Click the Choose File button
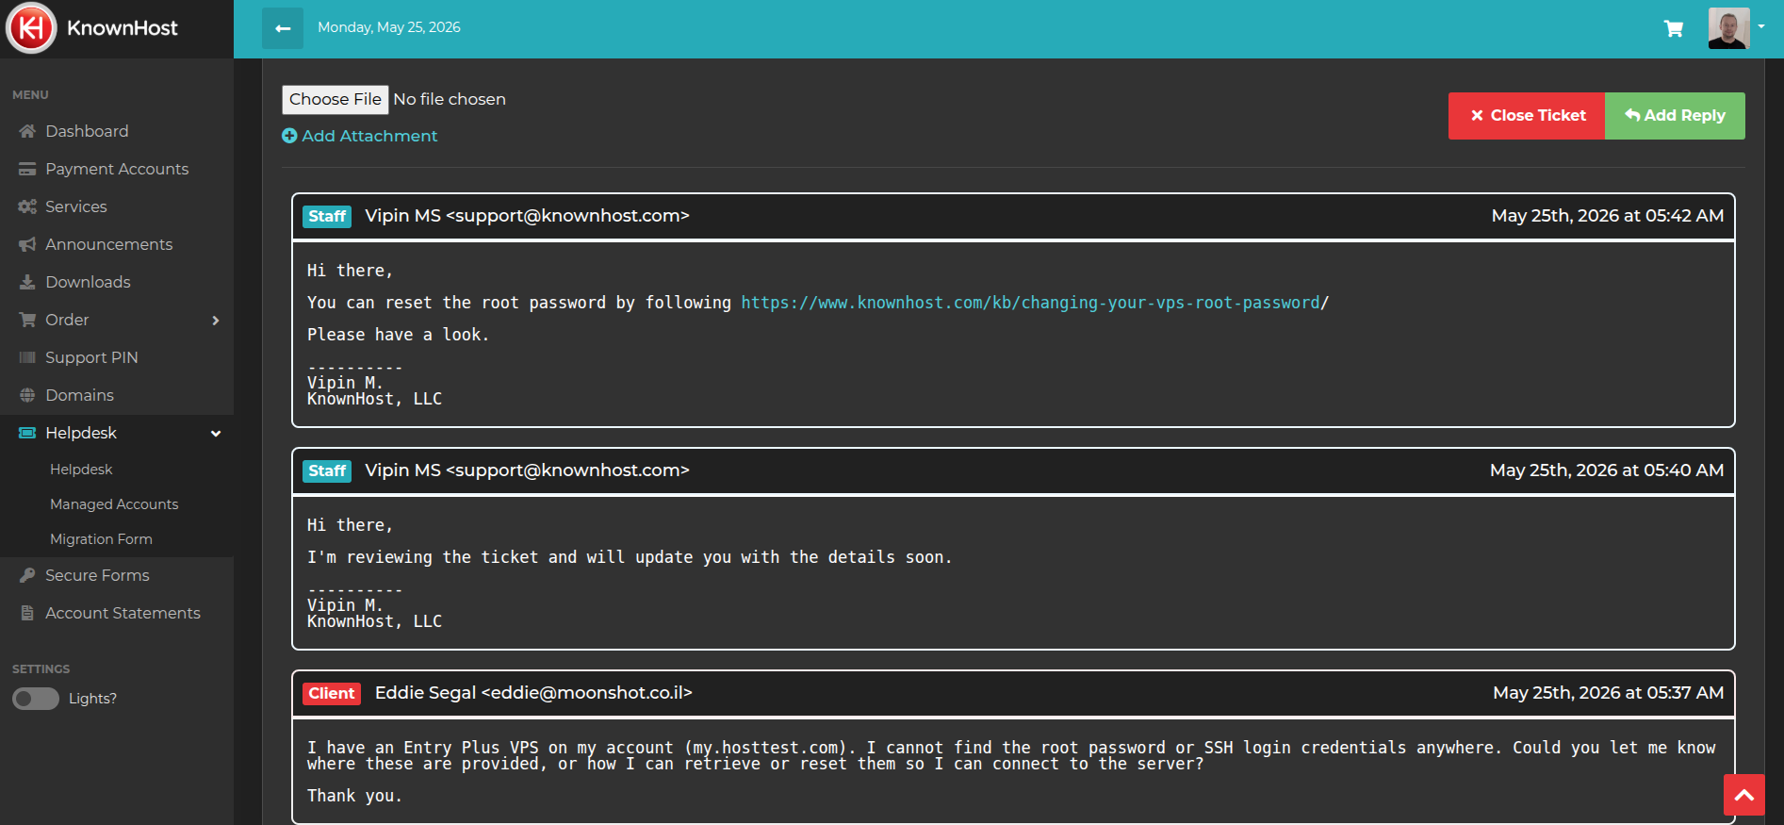This screenshot has height=825, width=1784. tap(336, 99)
